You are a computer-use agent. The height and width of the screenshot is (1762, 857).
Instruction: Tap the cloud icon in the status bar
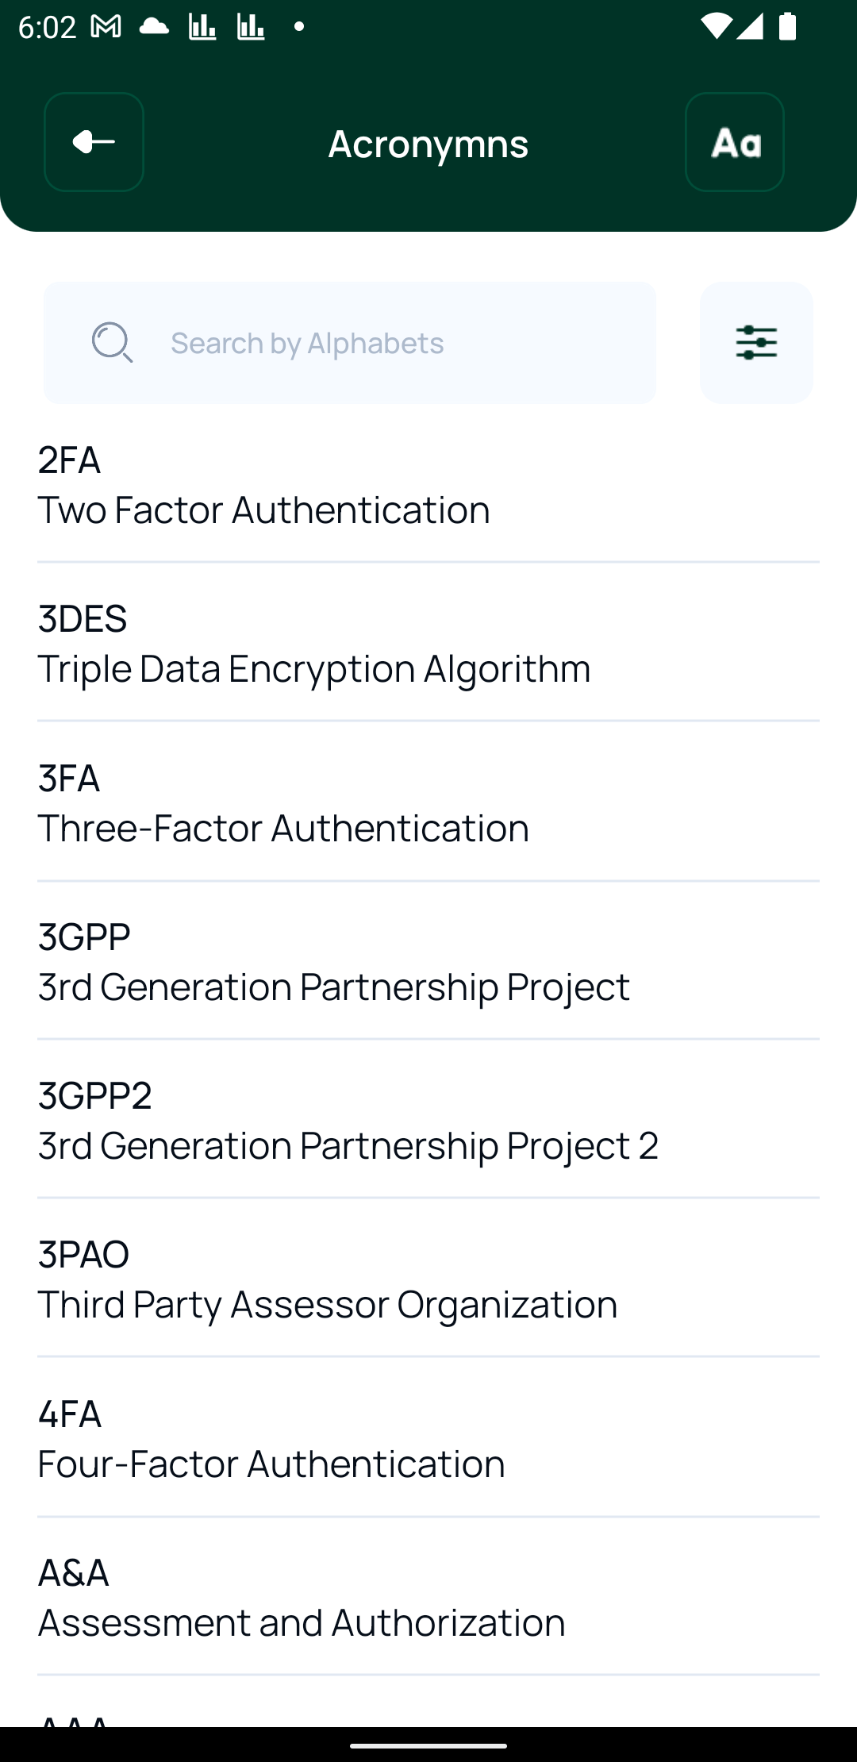[153, 25]
